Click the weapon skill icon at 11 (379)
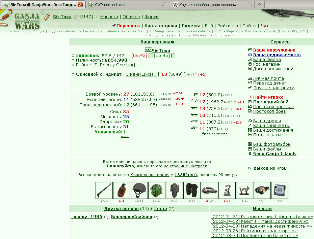314x239 pixels. point(194,128)
